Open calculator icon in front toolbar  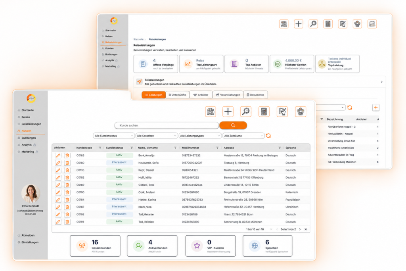(x=264, y=111)
